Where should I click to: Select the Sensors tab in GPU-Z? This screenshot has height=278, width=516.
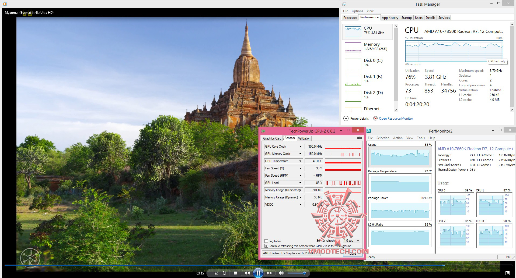coord(290,138)
